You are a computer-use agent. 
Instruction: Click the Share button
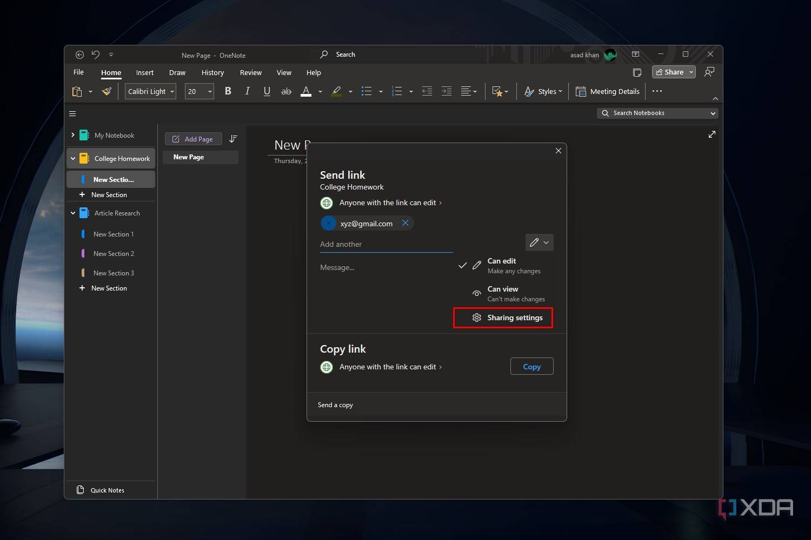[x=670, y=72]
